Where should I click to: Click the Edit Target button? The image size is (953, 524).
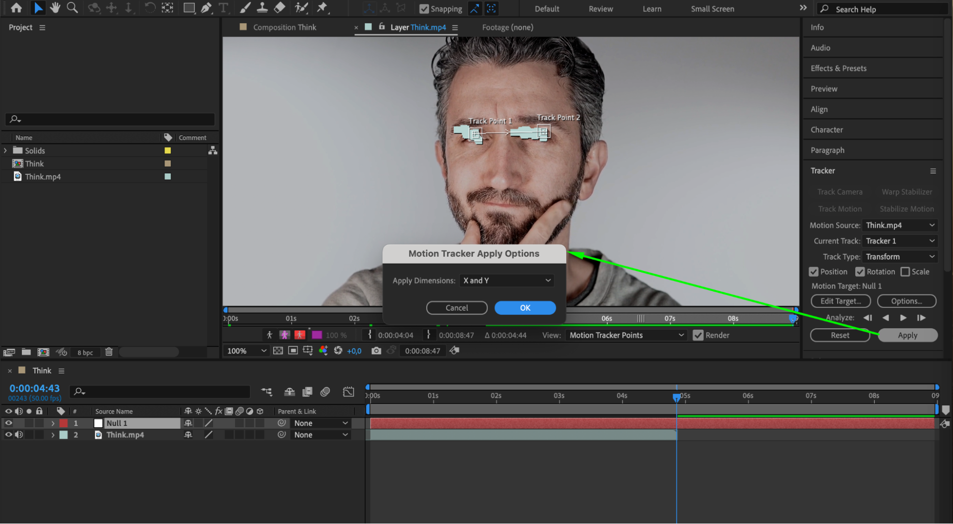pyautogui.click(x=840, y=301)
